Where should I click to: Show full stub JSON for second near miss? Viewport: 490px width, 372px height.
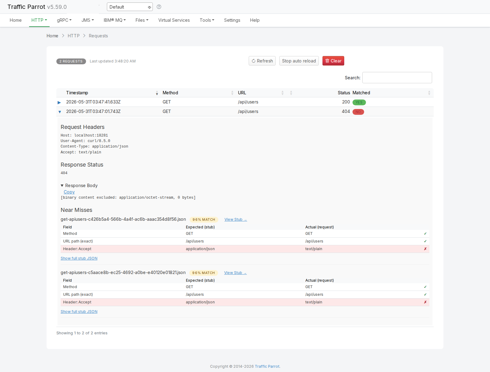(79, 312)
